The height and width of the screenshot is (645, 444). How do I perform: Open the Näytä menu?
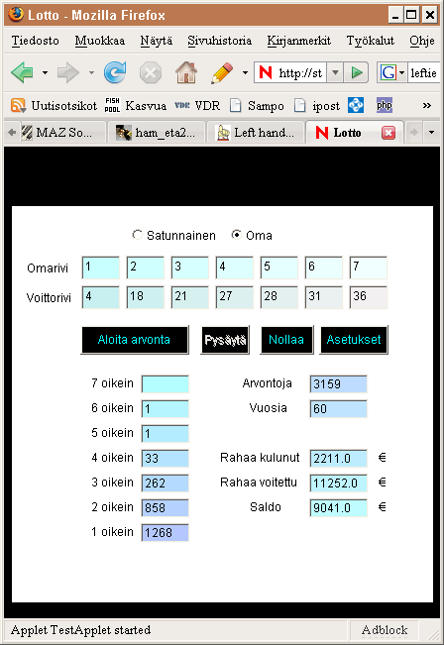click(x=156, y=41)
